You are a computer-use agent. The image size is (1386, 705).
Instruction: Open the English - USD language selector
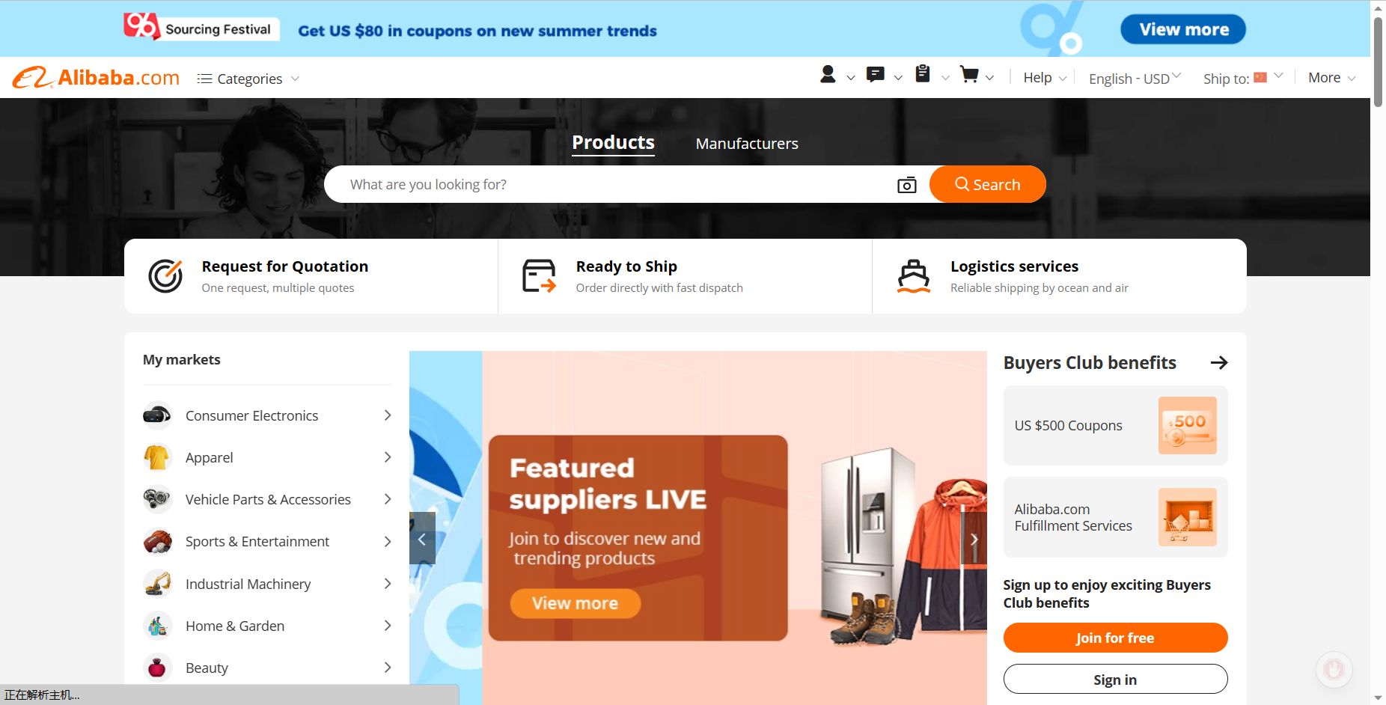(1135, 79)
